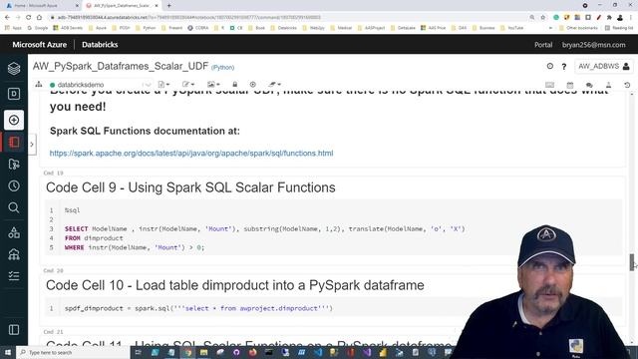The image size is (638, 359).
Task: Click the Portal link in header
Action: (543, 45)
